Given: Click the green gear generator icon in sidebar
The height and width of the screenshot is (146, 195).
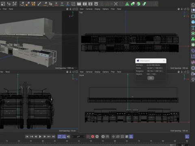Looking at the screenshot, I should [193, 45].
